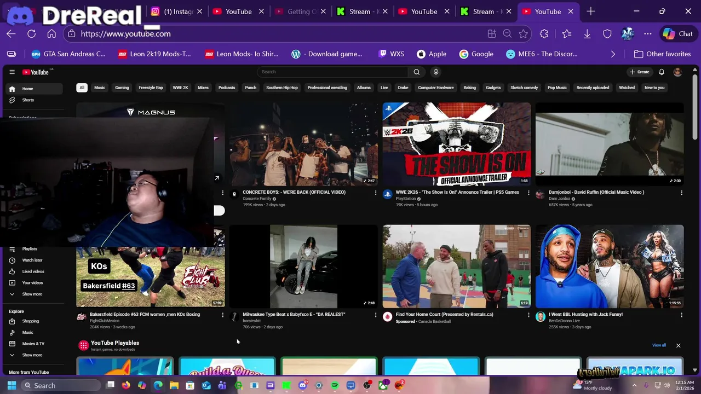Select the Computer Hardware filter chip
Image resolution: width=701 pixels, height=394 pixels.
pos(436,88)
